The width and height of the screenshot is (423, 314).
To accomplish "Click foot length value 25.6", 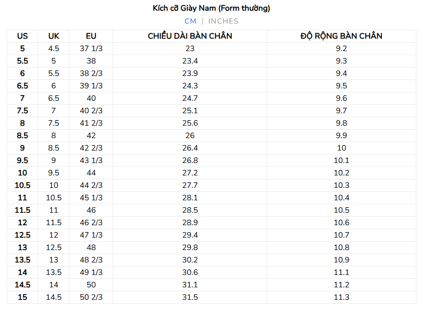I will pos(190,123).
